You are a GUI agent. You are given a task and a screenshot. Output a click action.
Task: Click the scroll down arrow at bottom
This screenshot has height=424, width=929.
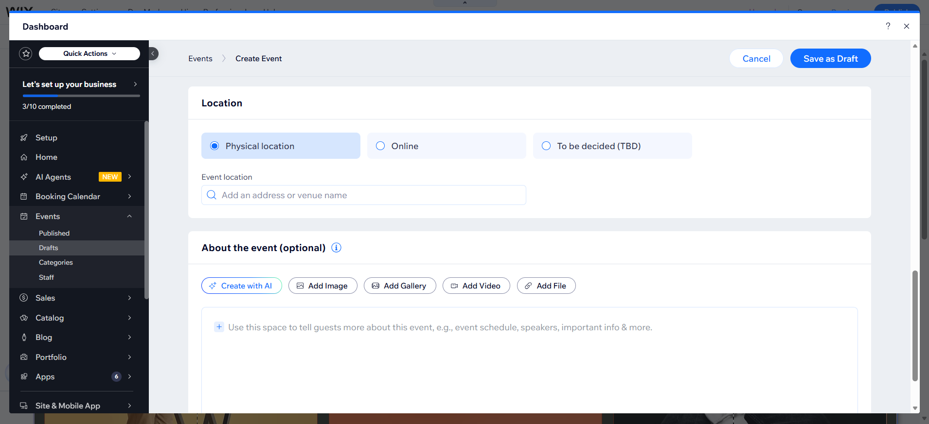(x=915, y=408)
